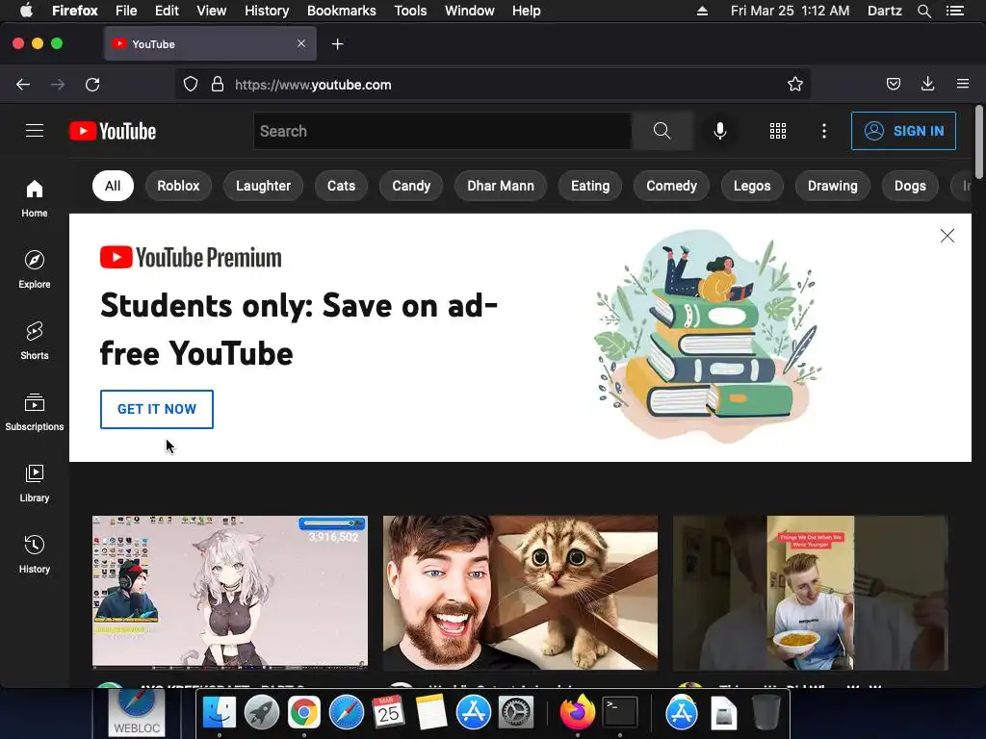The image size is (986, 739).
Task: Click the Firefox back arrow
Action: [23, 85]
